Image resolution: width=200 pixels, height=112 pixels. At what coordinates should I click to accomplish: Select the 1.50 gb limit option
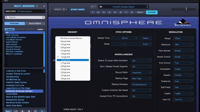pyautogui.click(x=73, y=60)
